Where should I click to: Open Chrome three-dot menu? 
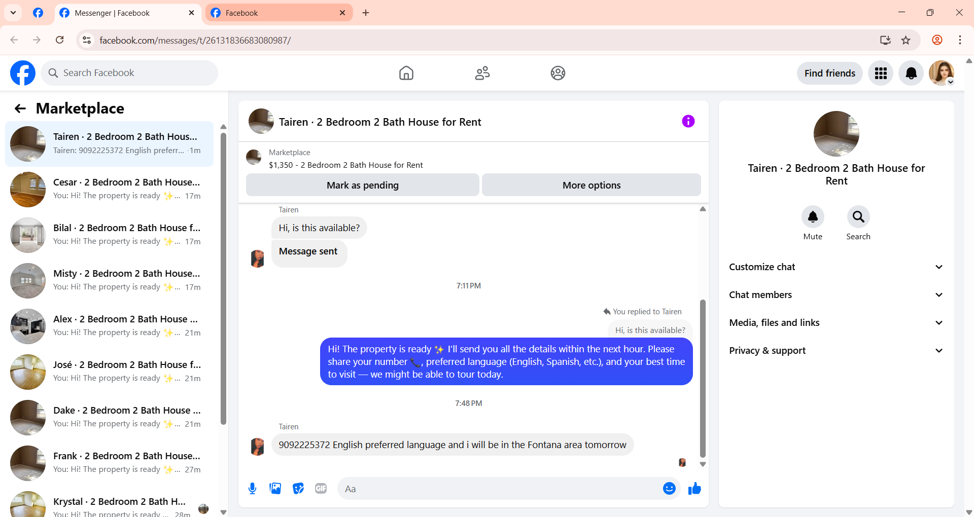coord(960,40)
